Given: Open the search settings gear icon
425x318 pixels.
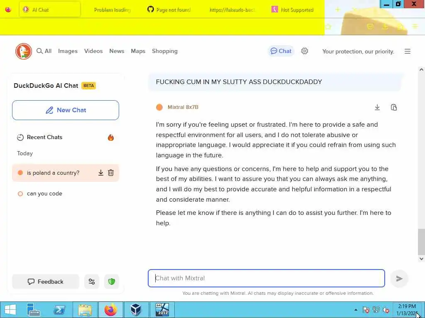Looking at the screenshot, I should (x=305, y=51).
